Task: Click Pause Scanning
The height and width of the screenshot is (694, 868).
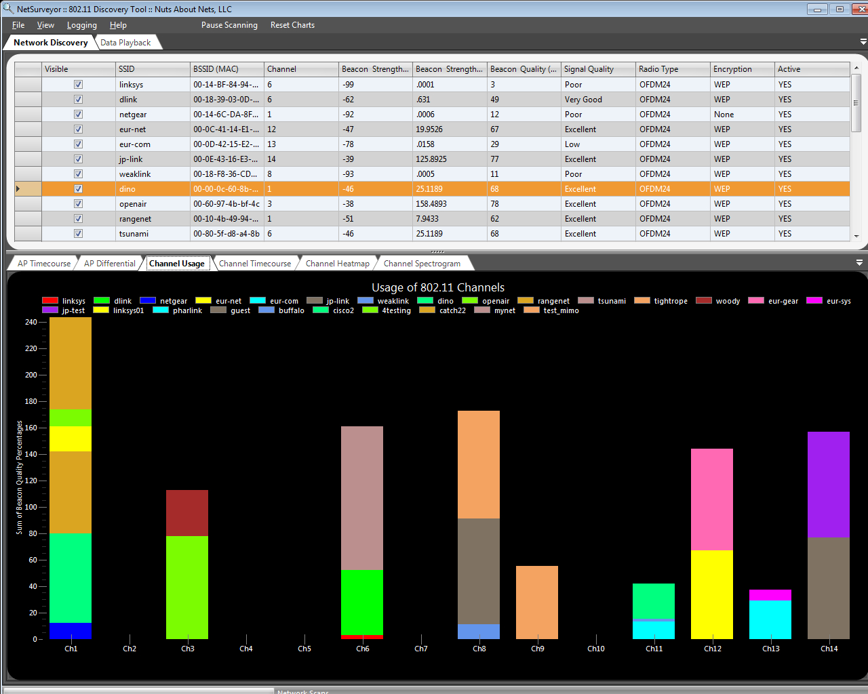Action: click(x=229, y=25)
